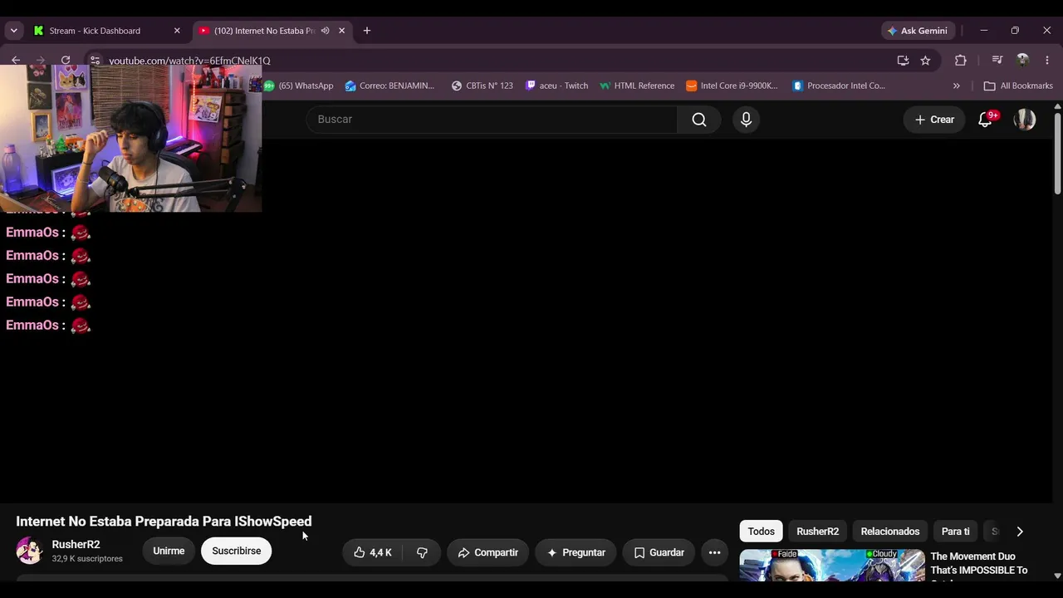Open the YouTube account avatar menu
The width and height of the screenshot is (1063, 598).
tap(1025, 120)
